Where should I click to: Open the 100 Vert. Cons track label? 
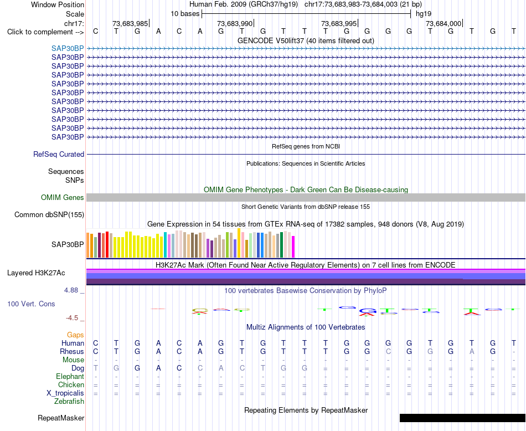click(31, 304)
